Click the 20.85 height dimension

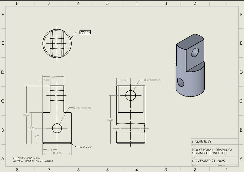(111, 119)
